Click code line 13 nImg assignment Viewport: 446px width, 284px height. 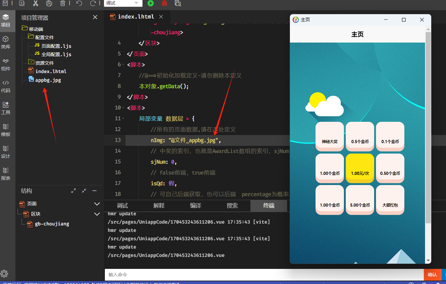(186, 140)
